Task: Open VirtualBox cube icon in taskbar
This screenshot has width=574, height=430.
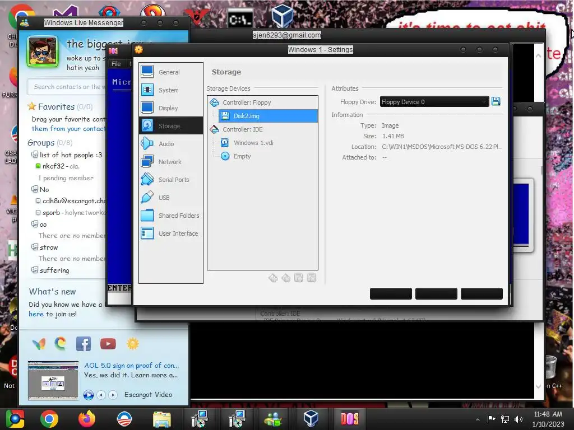Action: (311, 419)
